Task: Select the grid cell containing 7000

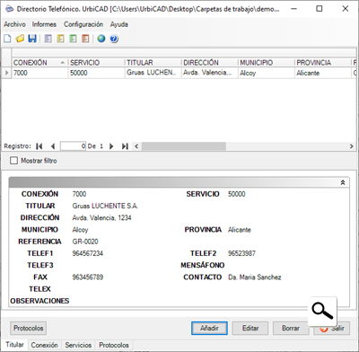Action: pyautogui.click(x=39, y=73)
